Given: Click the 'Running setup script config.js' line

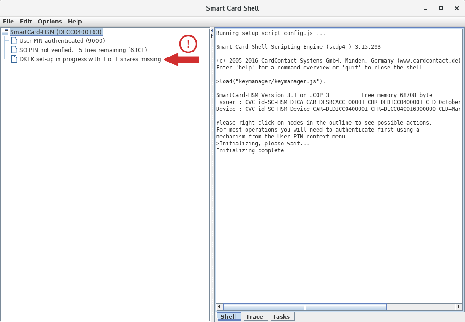Looking at the screenshot, I should tap(271, 33).
